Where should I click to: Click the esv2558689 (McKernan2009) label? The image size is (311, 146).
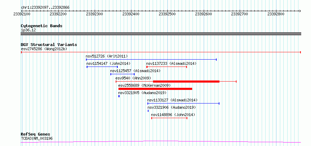coord(144,85)
